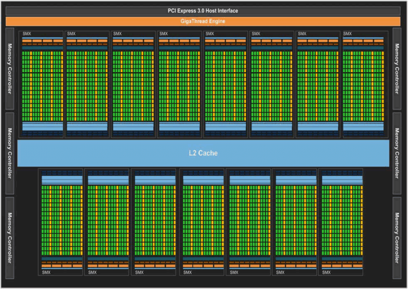Image resolution: width=408 pixels, height=289 pixels.
Task: Click the top-right Memory Controller block
Action: tap(397, 69)
